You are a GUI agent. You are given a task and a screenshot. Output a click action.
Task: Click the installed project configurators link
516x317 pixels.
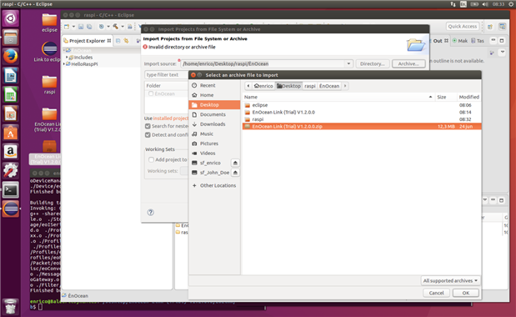coord(171,118)
